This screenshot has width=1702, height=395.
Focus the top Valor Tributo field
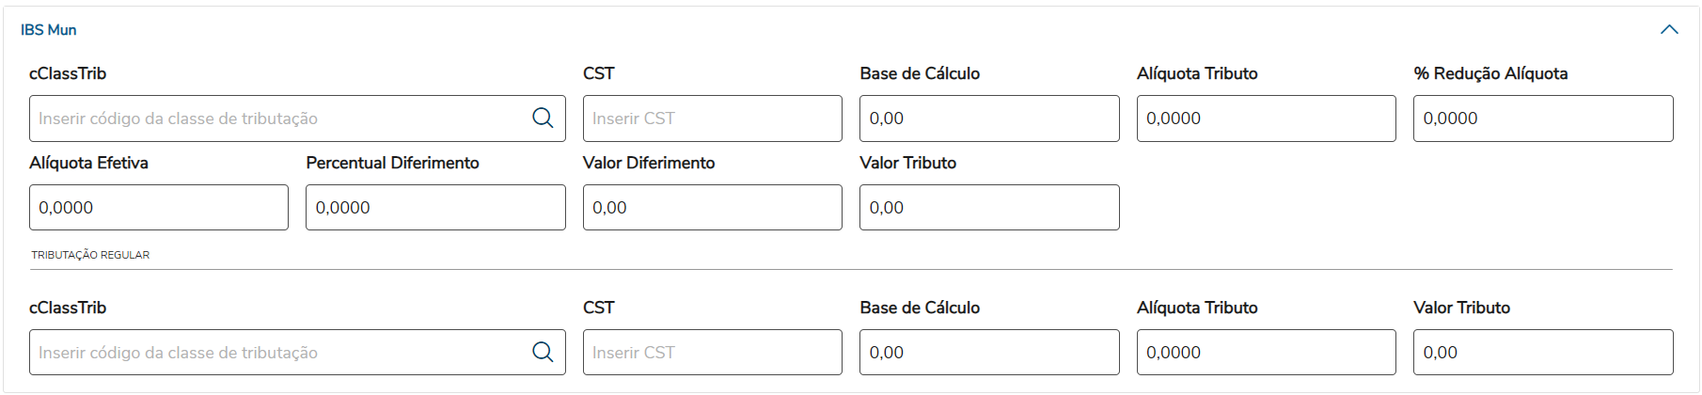coord(988,207)
